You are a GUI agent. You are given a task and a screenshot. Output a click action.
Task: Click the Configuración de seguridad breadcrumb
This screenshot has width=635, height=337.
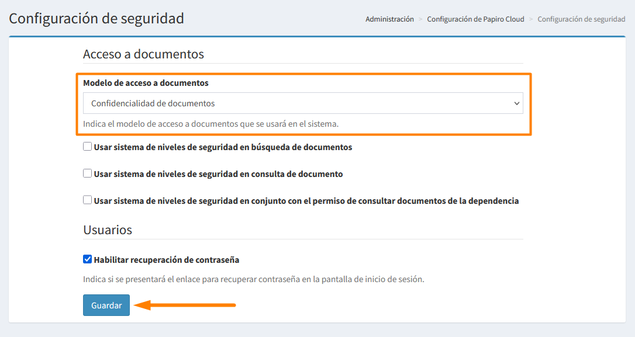pos(581,19)
